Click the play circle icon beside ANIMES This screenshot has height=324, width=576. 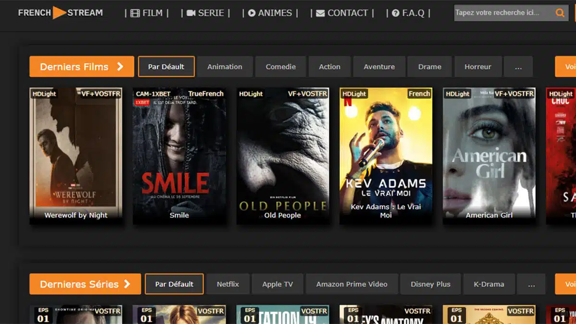(252, 13)
